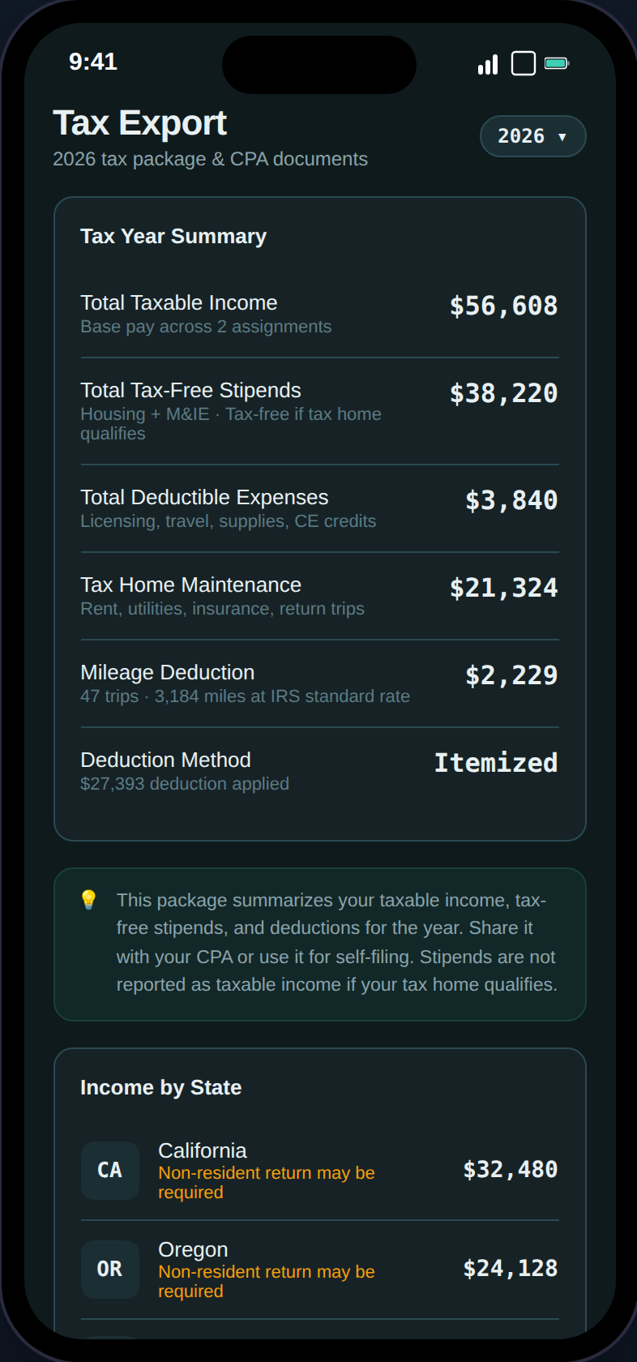Tap the lightbulb tip icon

pos(86,899)
